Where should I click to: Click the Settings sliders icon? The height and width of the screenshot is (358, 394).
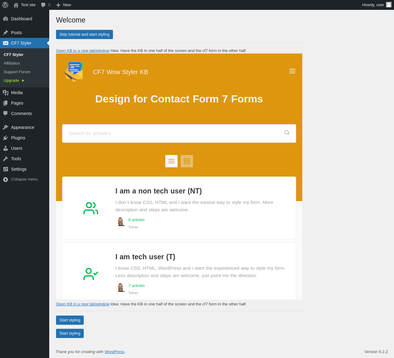click(x=6, y=169)
